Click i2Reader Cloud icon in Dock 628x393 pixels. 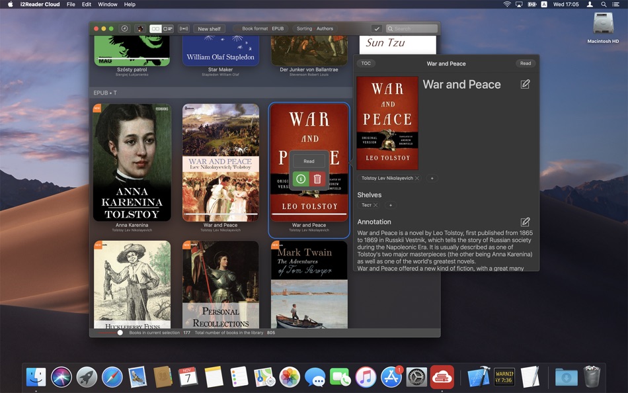442,377
